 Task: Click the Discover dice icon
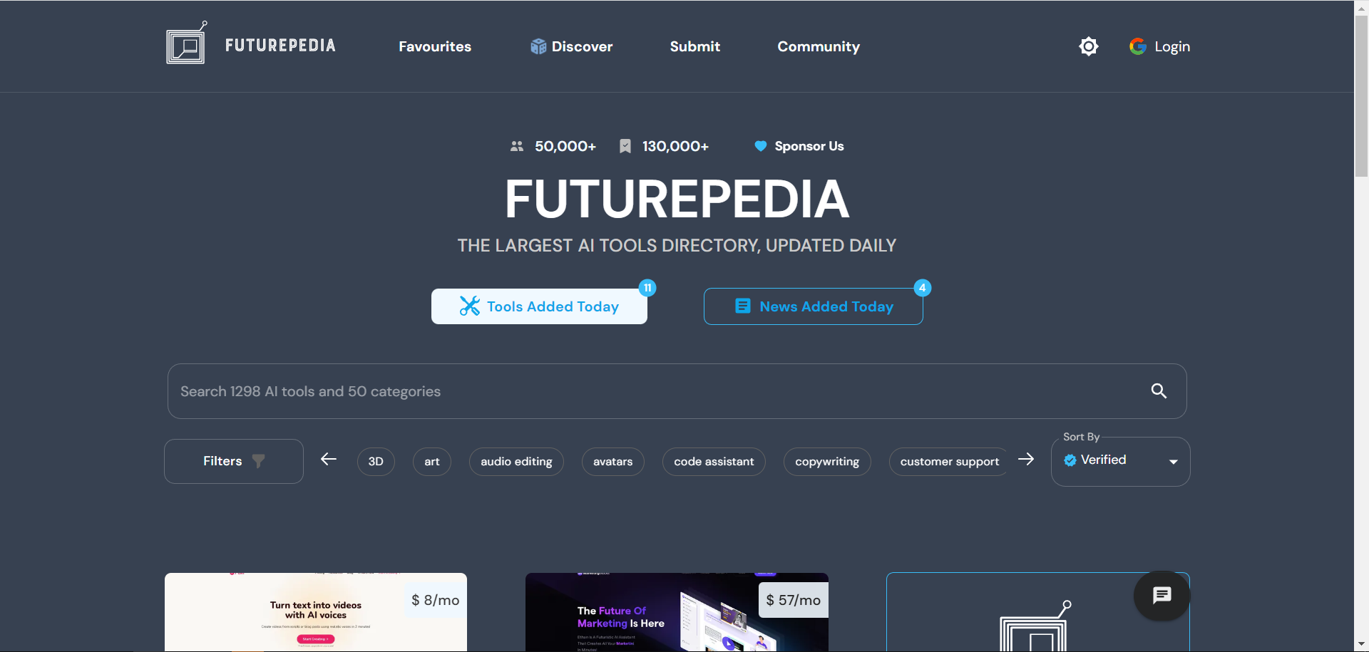tap(538, 46)
